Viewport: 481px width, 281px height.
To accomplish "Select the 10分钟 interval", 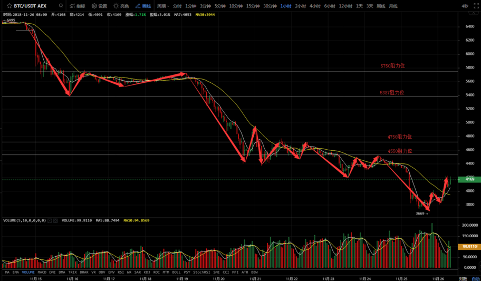I will click(x=236, y=6).
